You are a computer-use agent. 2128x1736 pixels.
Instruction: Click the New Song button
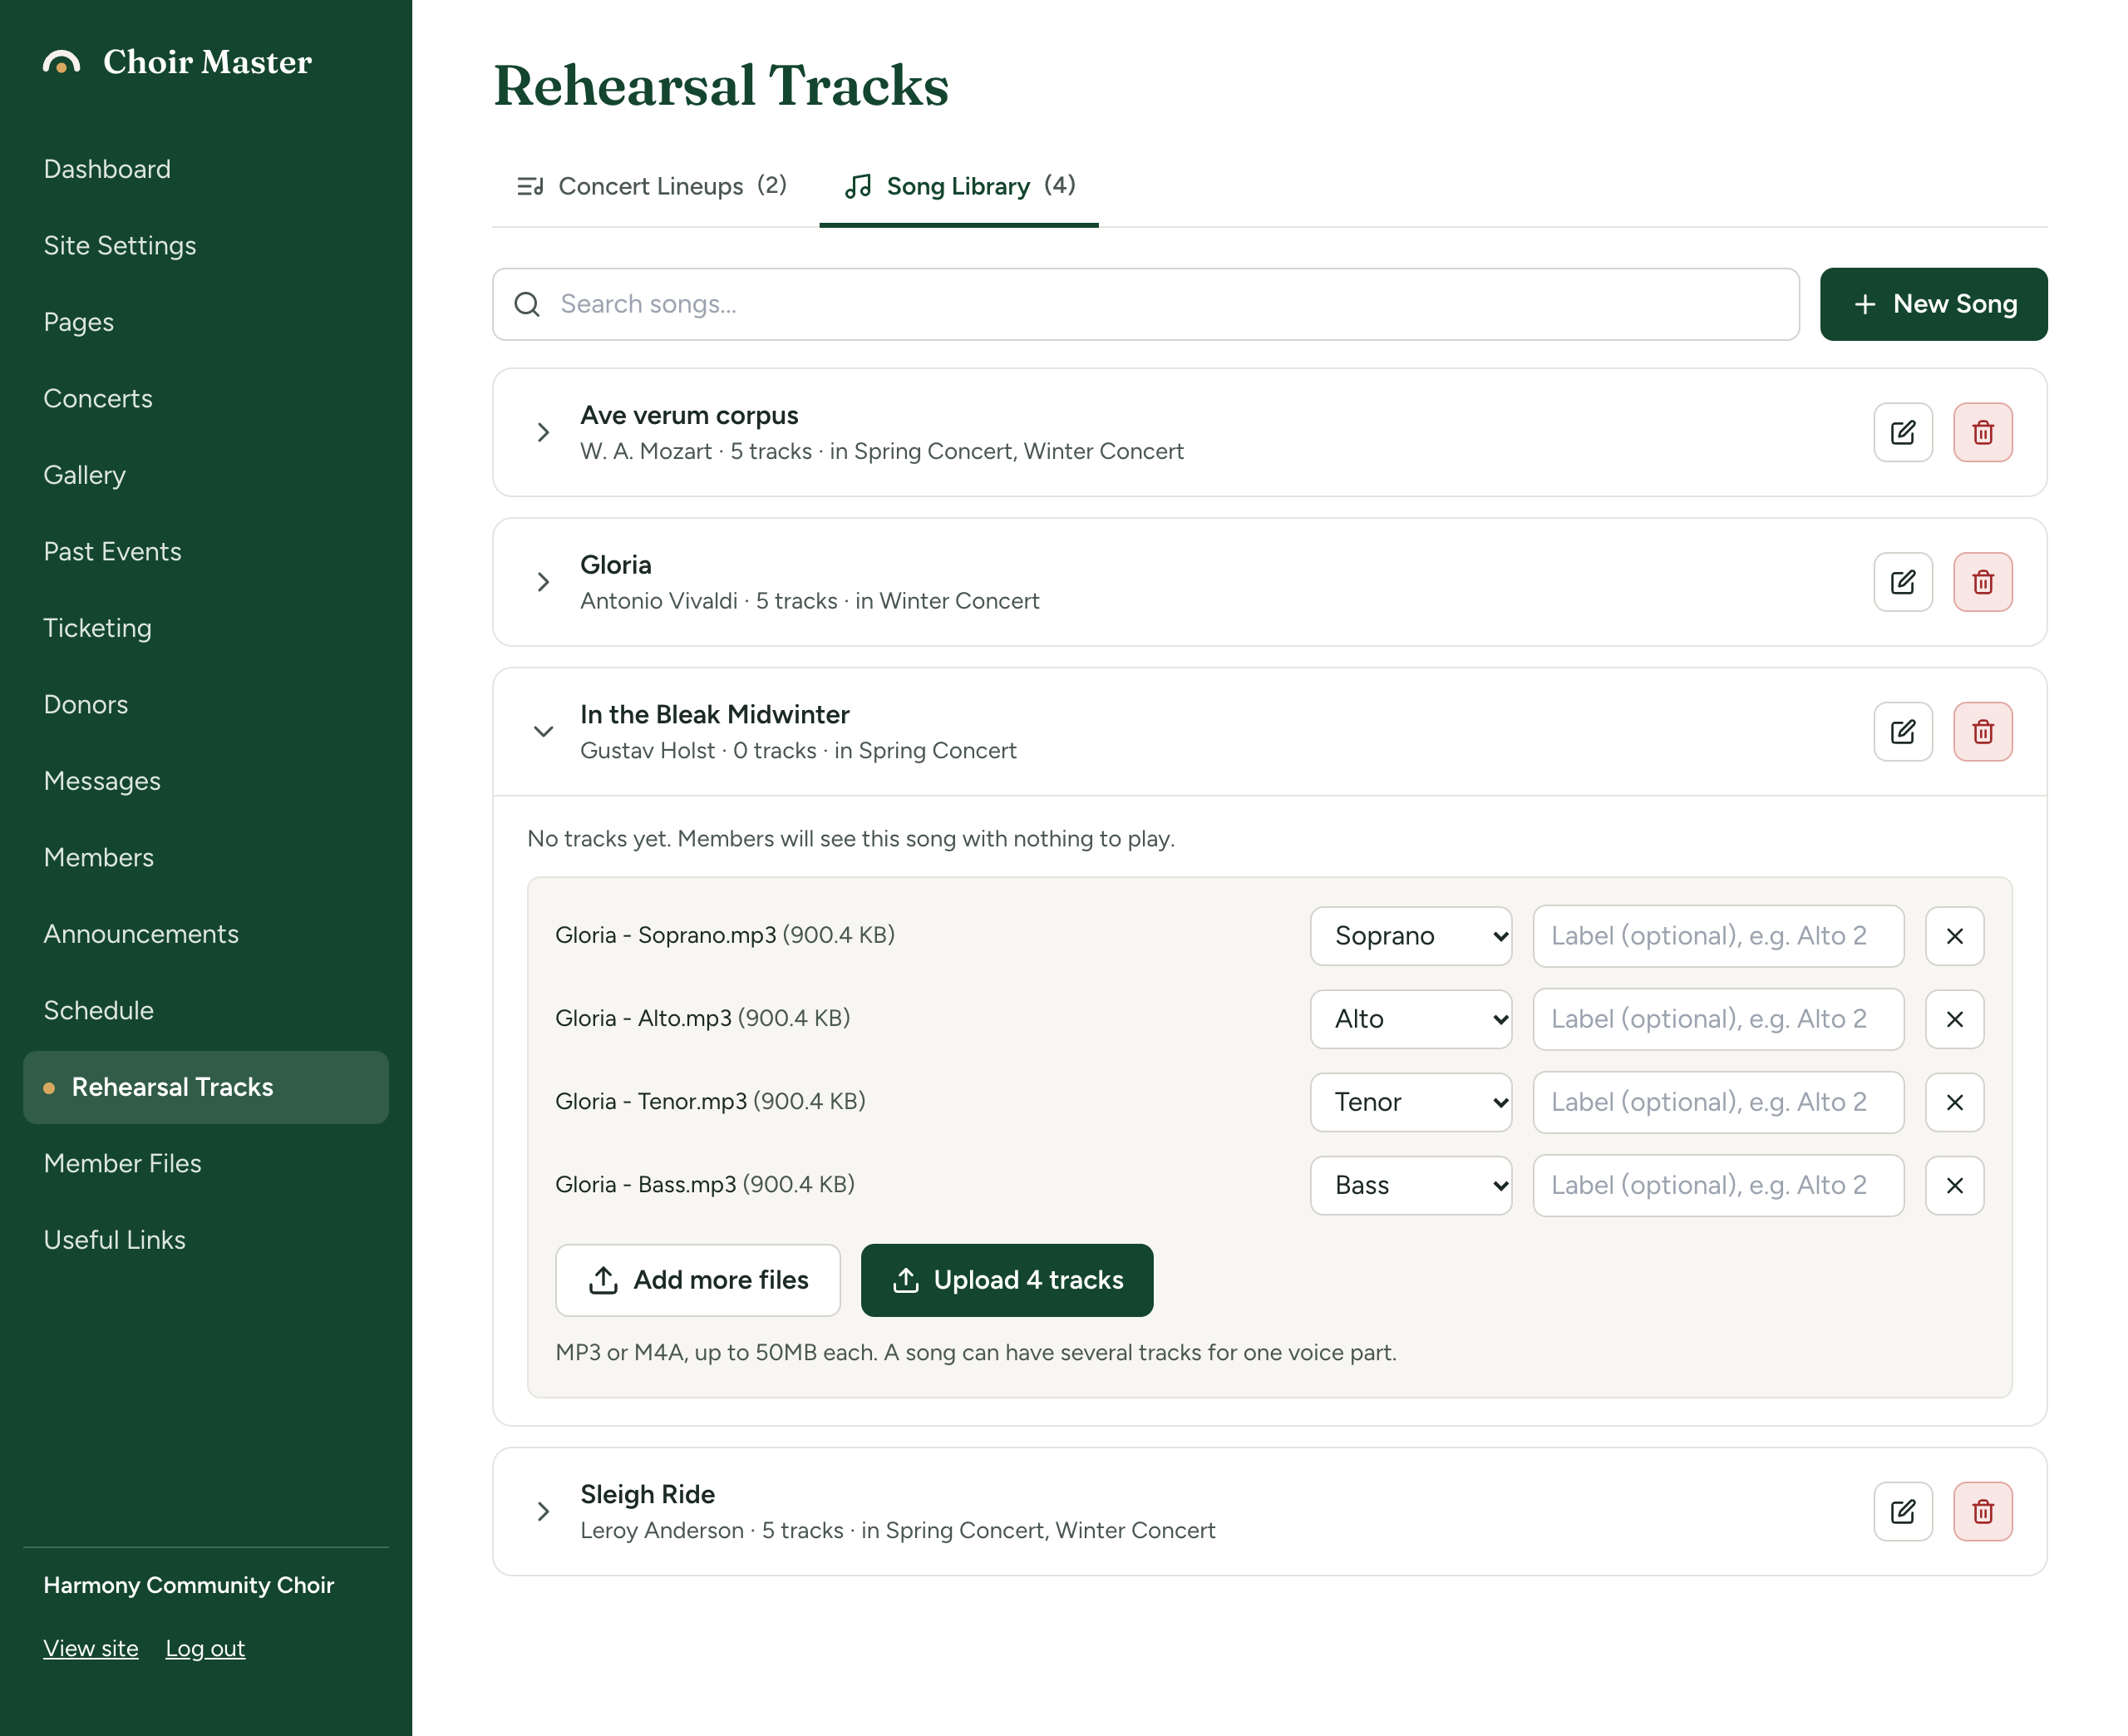coord(1933,304)
